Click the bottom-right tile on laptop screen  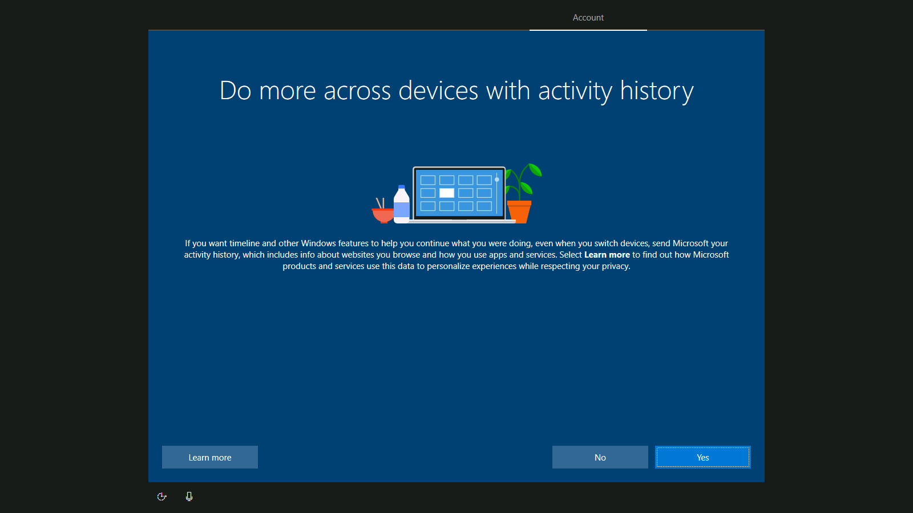tap(484, 206)
